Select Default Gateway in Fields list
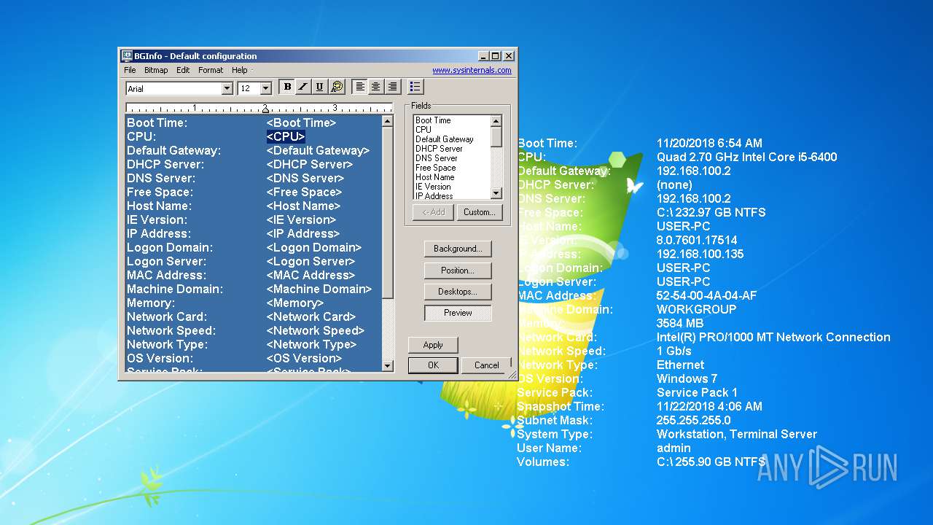Viewport: 933px width, 525px height. coord(445,139)
